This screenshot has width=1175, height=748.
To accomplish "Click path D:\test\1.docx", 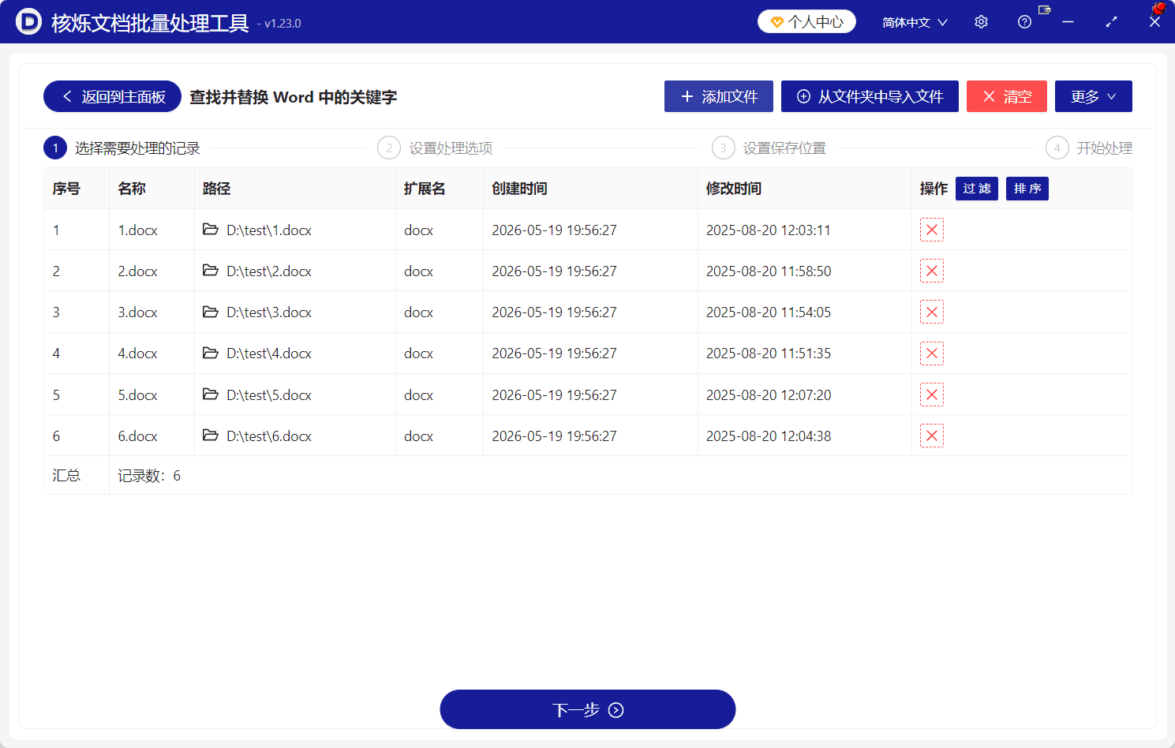I will coord(269,230).
